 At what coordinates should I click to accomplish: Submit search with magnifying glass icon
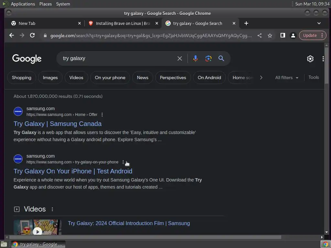[x=221, y=58]
